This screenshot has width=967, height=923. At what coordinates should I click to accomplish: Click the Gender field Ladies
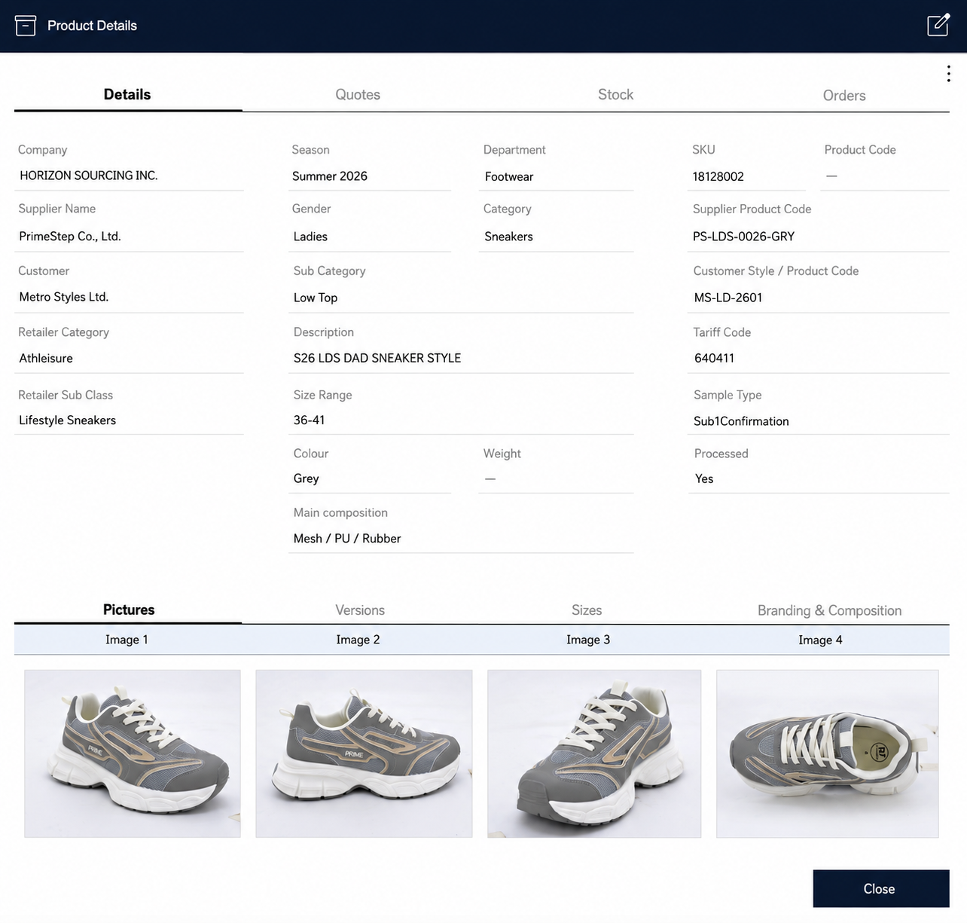370,237
